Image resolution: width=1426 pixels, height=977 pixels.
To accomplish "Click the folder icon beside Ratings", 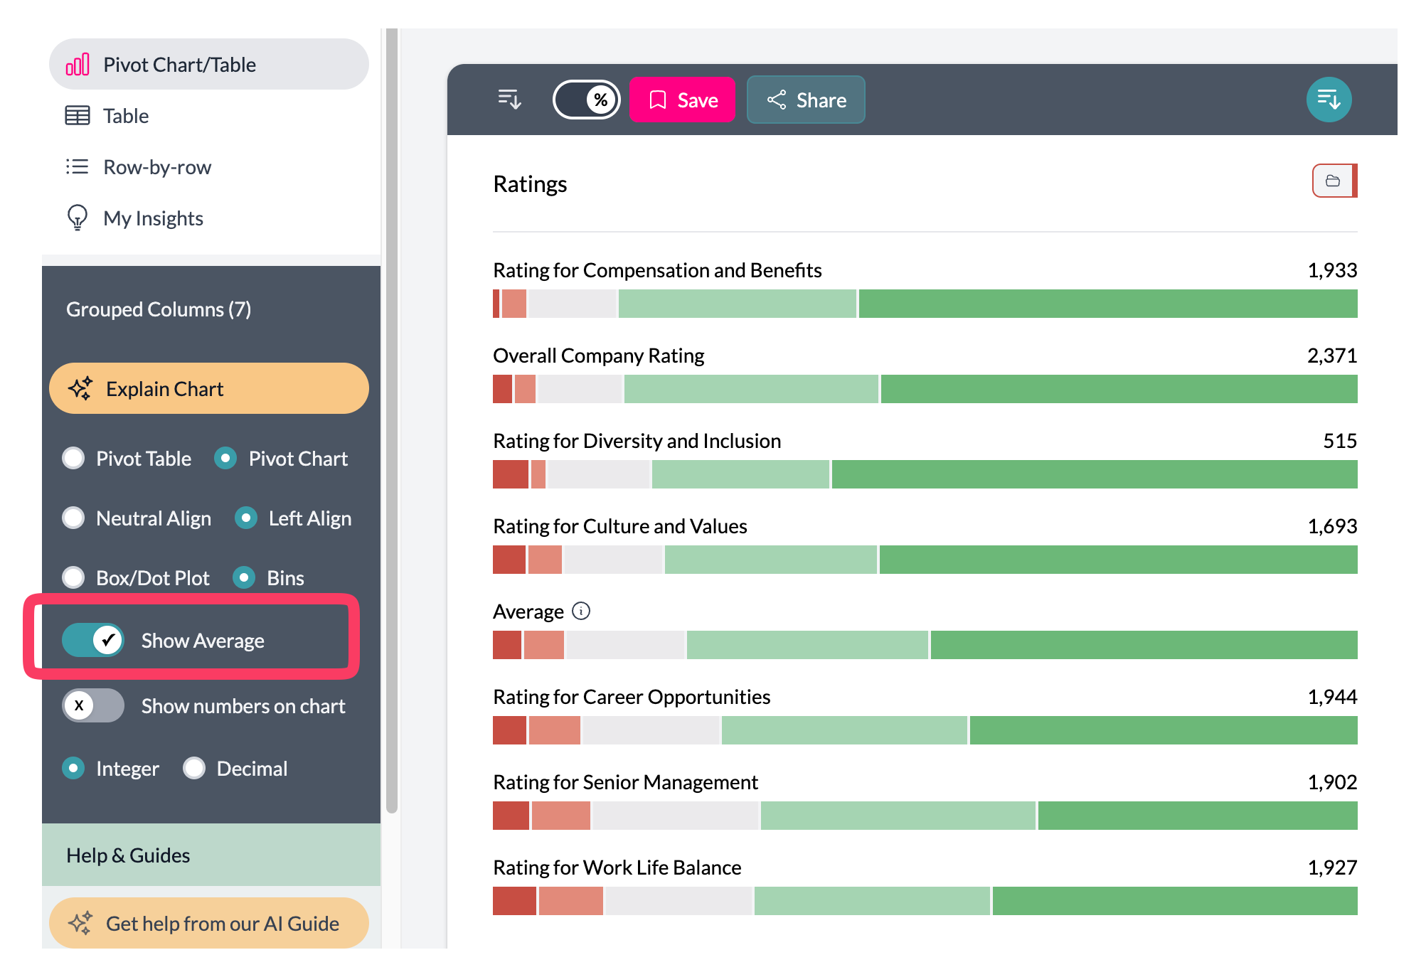I will point(1333,181).
